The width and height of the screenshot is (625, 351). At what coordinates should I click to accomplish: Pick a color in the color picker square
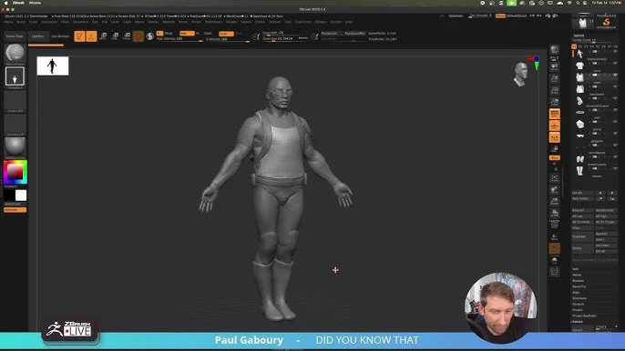click(x=15, y=172)
